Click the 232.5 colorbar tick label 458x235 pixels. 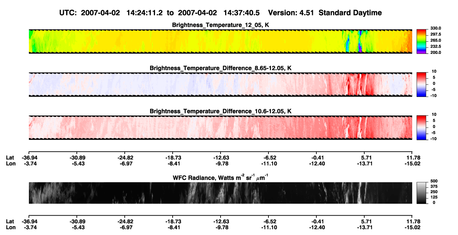point(435,47)
